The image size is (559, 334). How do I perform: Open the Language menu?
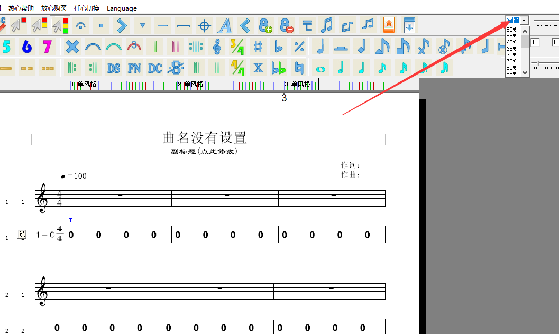pyautogui.click(x=122, y=8)
